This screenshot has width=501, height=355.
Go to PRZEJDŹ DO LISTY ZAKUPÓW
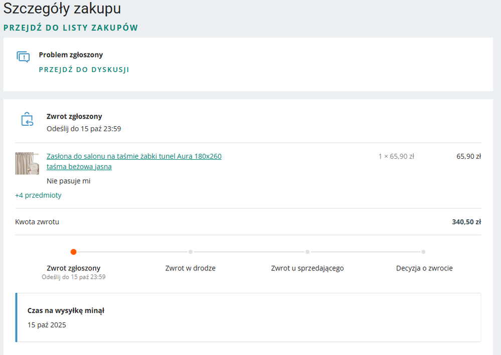[x=71, y=28]
